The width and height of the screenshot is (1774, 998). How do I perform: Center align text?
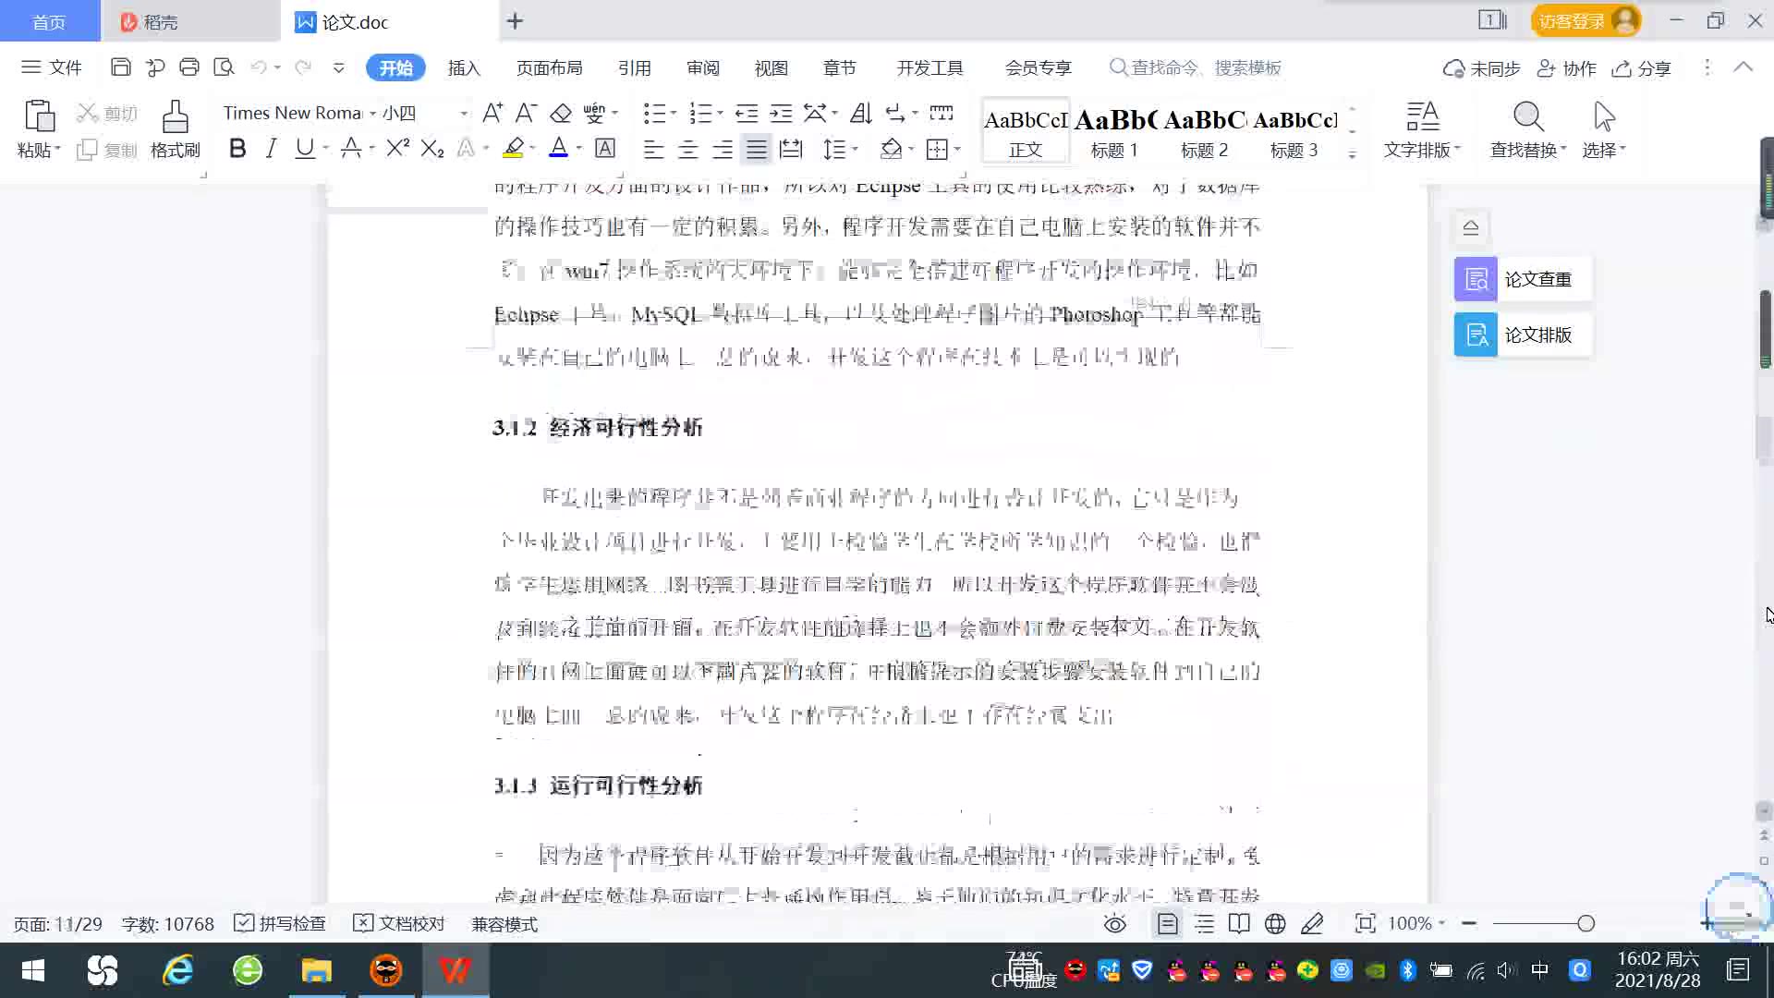pyautogui.click(x=687, y=149)
